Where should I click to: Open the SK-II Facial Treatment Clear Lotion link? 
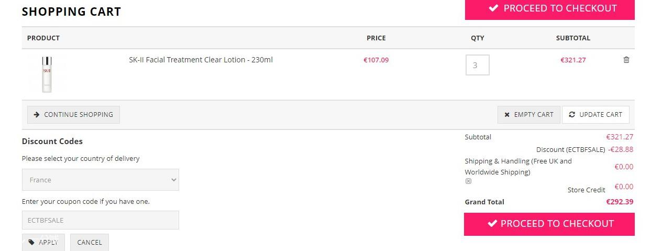(x=201, y=60)
